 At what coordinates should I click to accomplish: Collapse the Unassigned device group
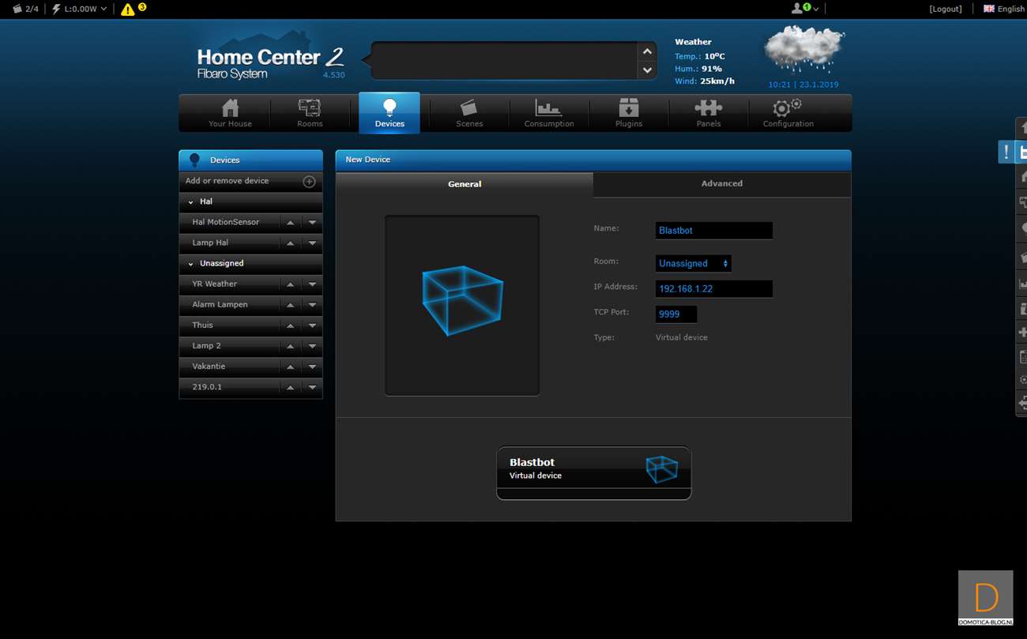click(x=250, y=263)
